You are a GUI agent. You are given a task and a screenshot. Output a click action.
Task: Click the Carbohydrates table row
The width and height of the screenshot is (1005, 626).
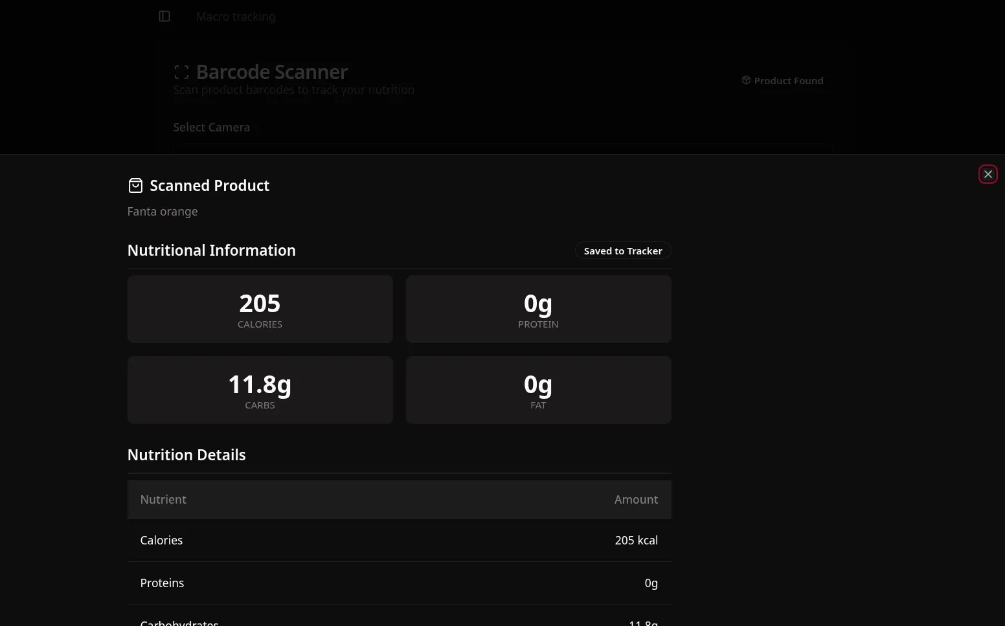click(399, 620)
